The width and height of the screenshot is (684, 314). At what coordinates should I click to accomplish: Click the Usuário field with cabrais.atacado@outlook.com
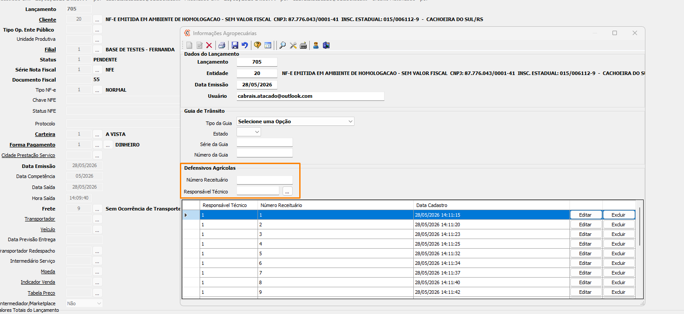point(310,96)
